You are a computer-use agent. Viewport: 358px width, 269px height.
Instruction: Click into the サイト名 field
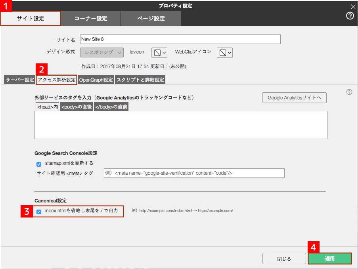pos(180,39)
